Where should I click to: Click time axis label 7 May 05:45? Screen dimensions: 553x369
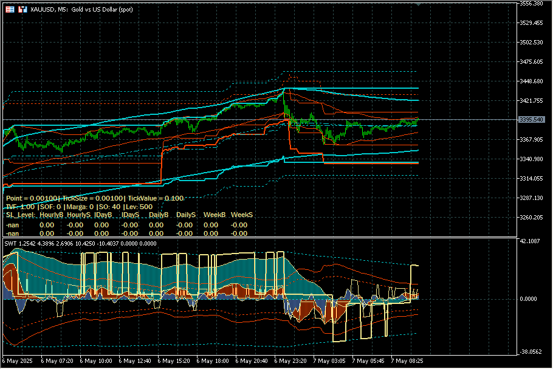368,361
